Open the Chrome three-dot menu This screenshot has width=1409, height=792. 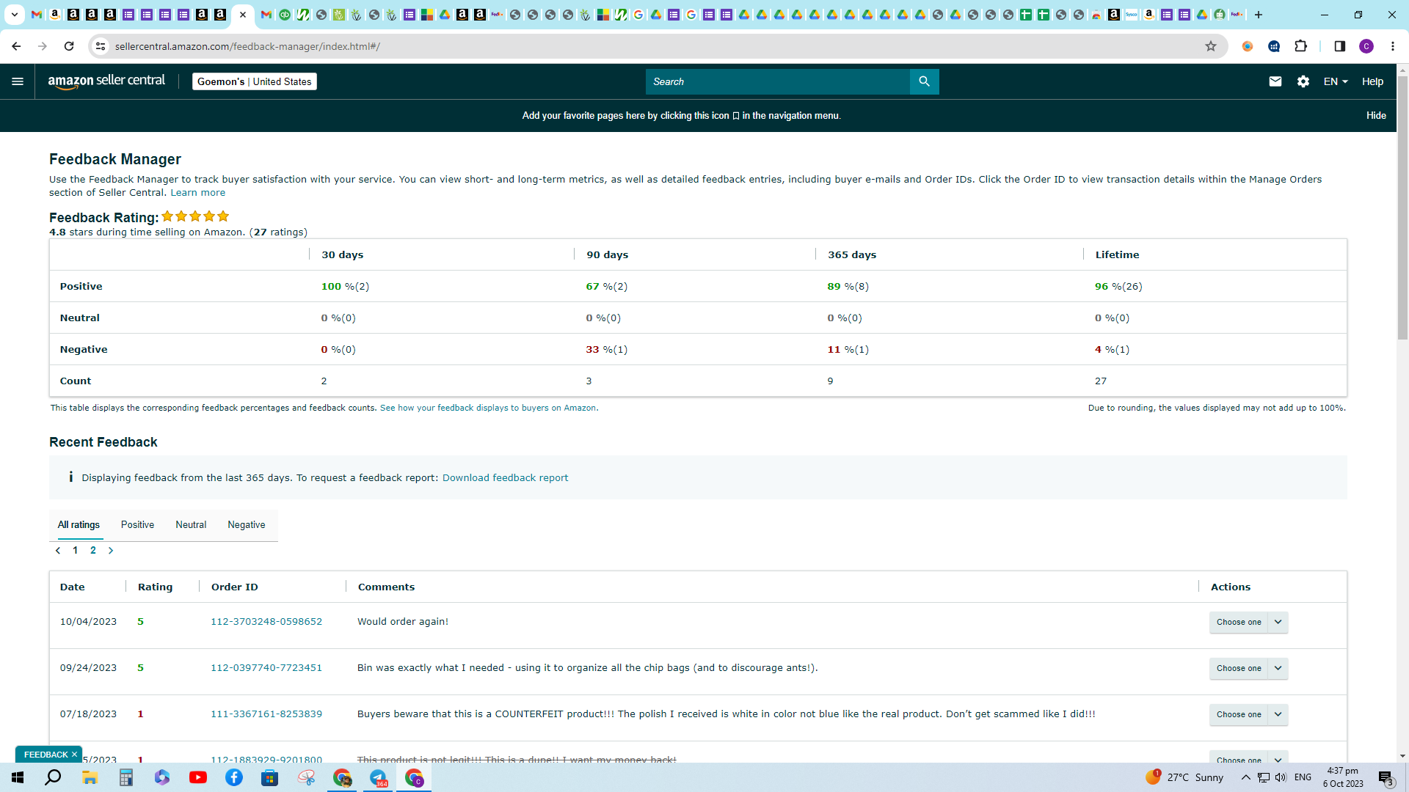click(x=1393, y=46)
